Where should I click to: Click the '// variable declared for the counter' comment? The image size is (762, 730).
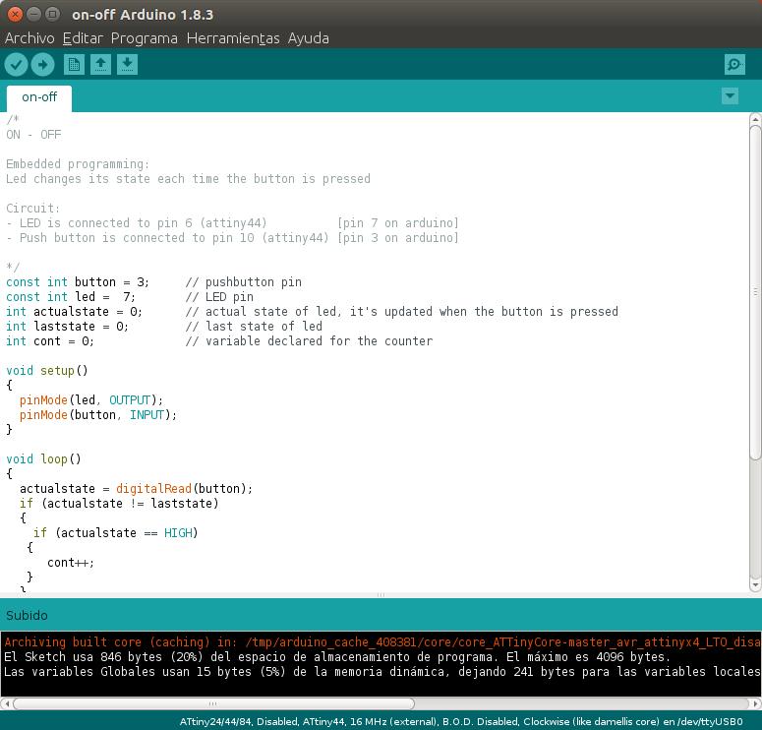pos(309,341)
